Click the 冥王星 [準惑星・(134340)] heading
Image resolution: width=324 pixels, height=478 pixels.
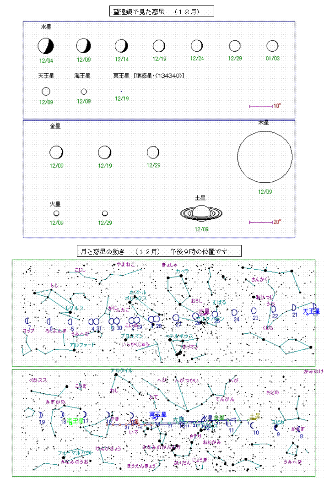tap(149, 76)
